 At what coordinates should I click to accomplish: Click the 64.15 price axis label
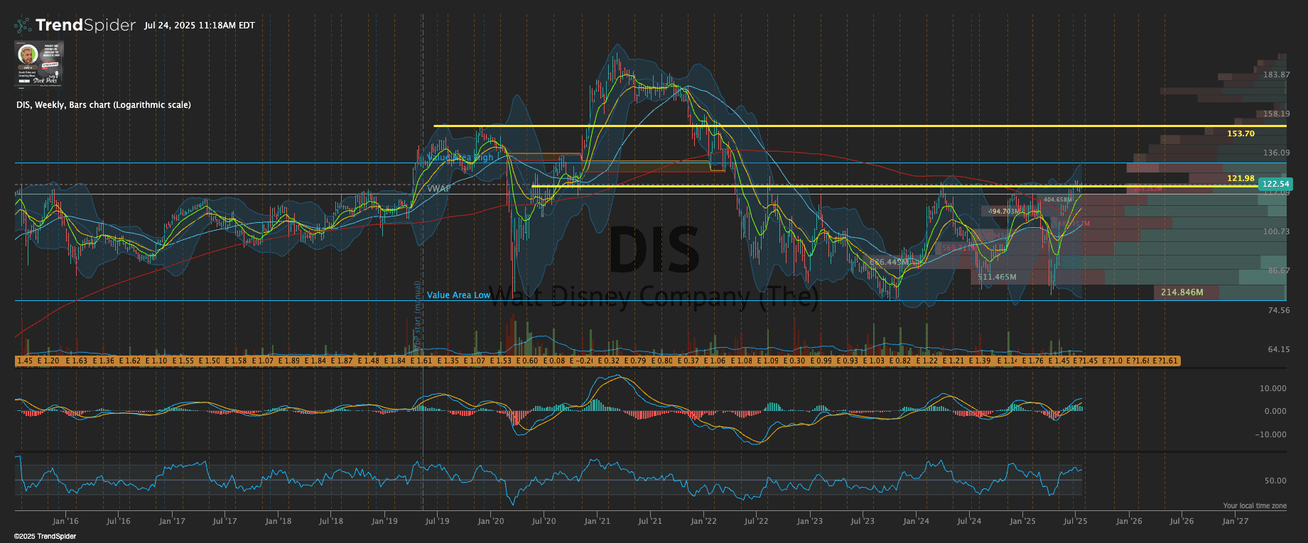pyautogui.click(x=1279, y=349)
